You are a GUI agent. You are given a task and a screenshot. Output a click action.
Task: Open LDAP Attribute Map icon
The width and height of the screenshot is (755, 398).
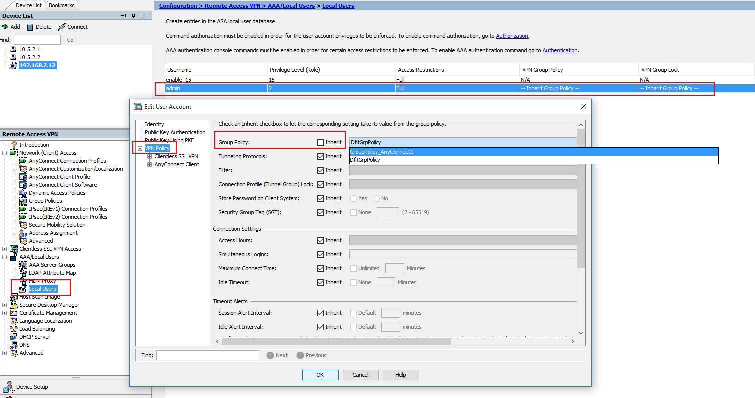[23, 273]
